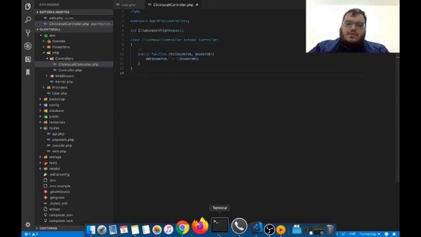Open notifications bell in status bar
Image resolution: width=421 pixels, height=237 pixels.
coord(394,234)
